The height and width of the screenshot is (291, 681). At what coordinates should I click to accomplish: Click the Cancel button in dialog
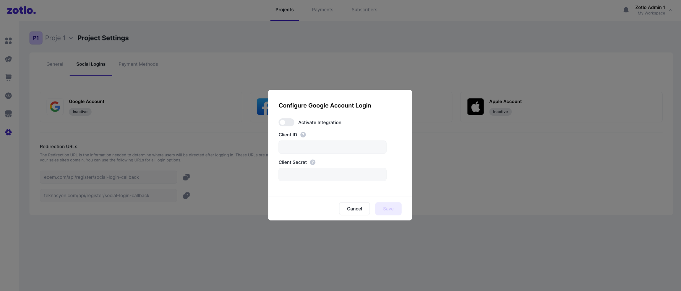pyautogui.click(x=354, y=209)
